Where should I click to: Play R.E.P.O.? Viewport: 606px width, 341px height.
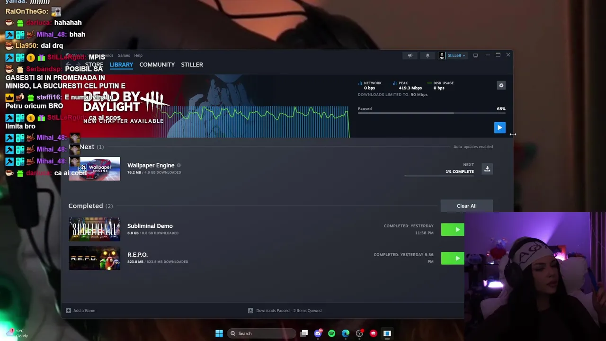[x=453, y=258]
